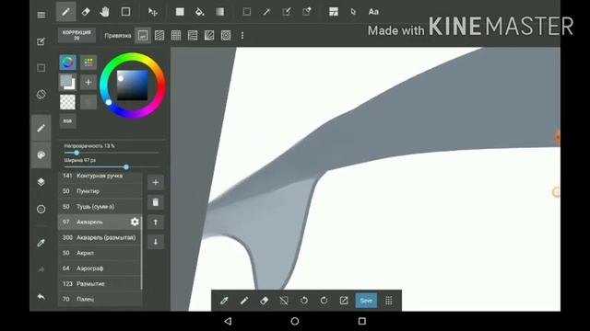Swap foreground and background color swatches
This screenshot has height=331, width=590.
[67, 82]
